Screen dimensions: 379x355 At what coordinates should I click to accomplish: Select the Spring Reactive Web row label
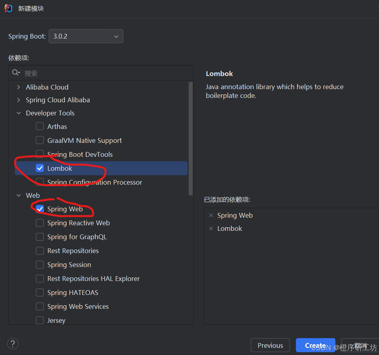click(x=78, y=223)
